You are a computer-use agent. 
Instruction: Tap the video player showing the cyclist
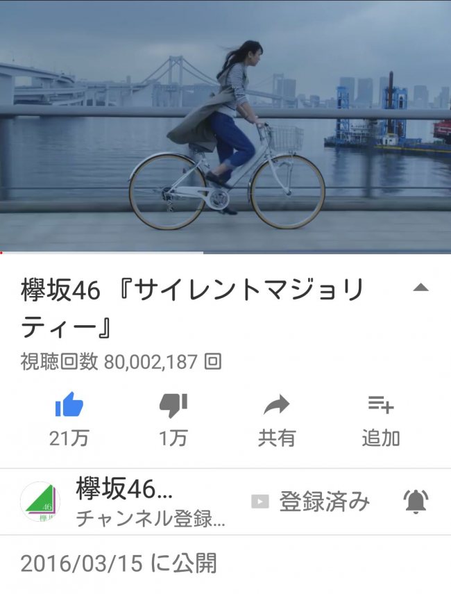pos(226,126)
